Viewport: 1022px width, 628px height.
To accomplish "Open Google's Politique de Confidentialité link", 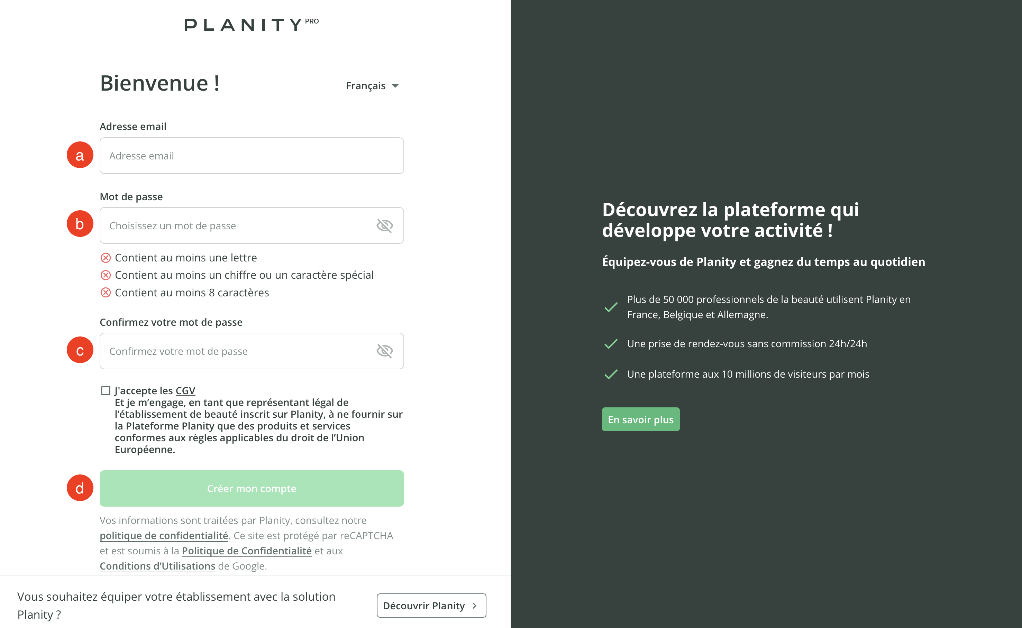I will (246, 551).
